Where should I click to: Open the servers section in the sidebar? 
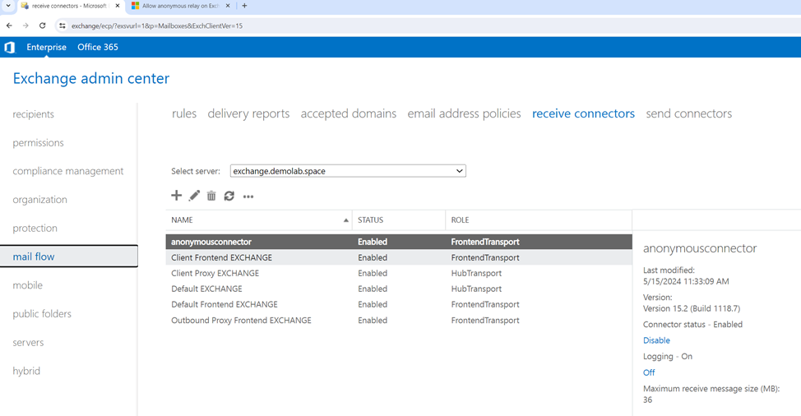28,342
